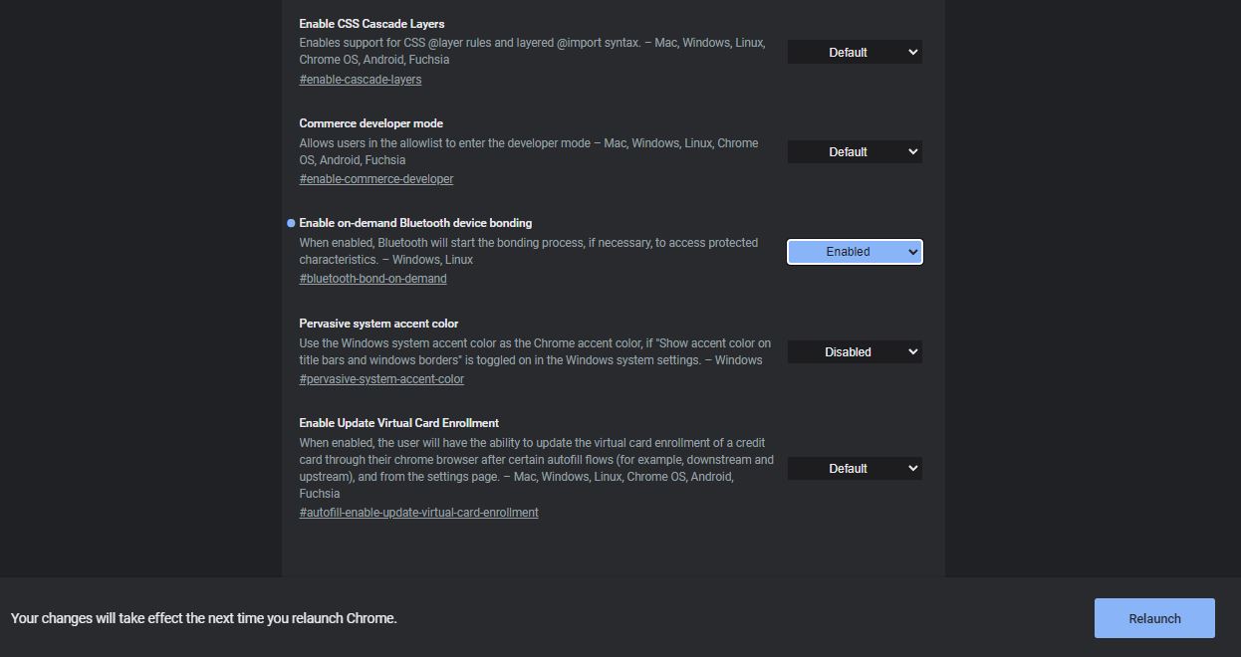This screenshot has width=1241, height=657.
Task: Click the #pervasive-system-accent-color link
Action: (x=381, y=379)
